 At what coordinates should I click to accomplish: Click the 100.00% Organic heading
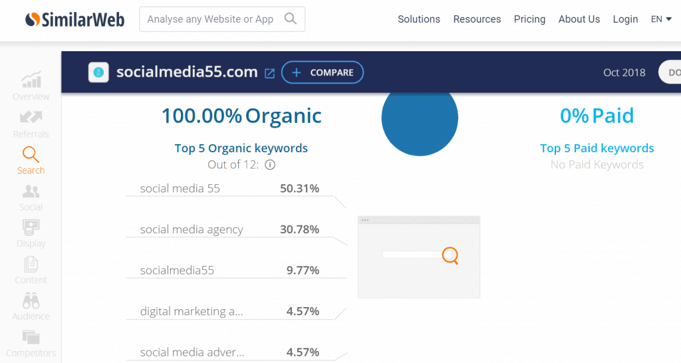pyautogui.click(x=241, y=116)
